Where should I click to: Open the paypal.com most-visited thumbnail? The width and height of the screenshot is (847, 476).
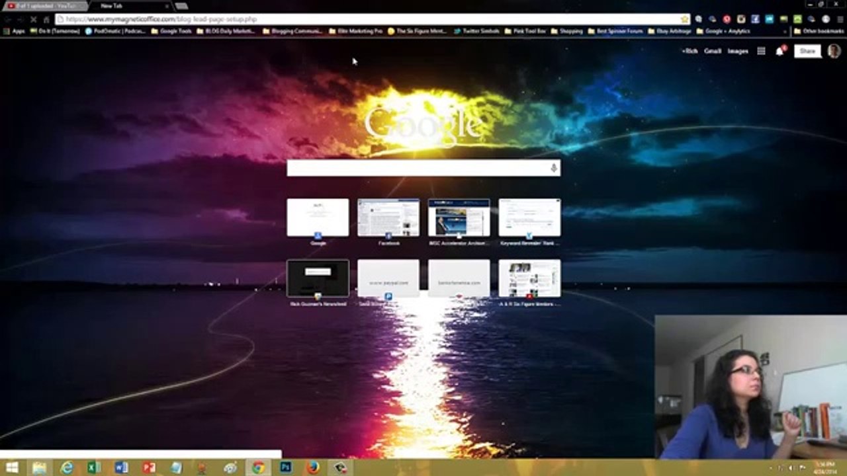[388, 278]
